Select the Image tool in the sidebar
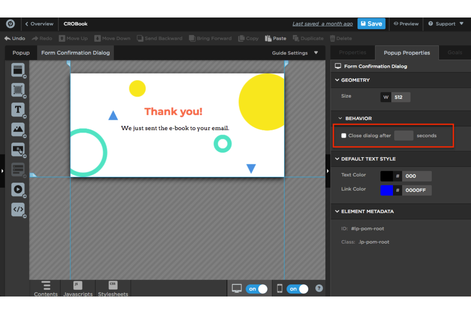The height and width of the screenshot is (314, 471). (x=18, y=129)
